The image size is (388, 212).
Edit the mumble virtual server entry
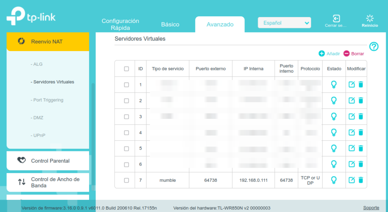coord(352,180)
